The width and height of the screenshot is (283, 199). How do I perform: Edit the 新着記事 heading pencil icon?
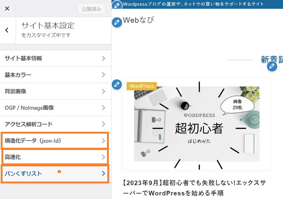(x=272, y=66)
